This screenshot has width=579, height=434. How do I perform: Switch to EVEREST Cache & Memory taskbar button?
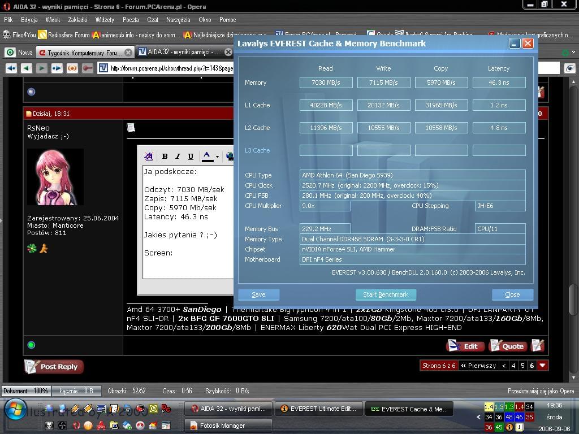[409, 409]
